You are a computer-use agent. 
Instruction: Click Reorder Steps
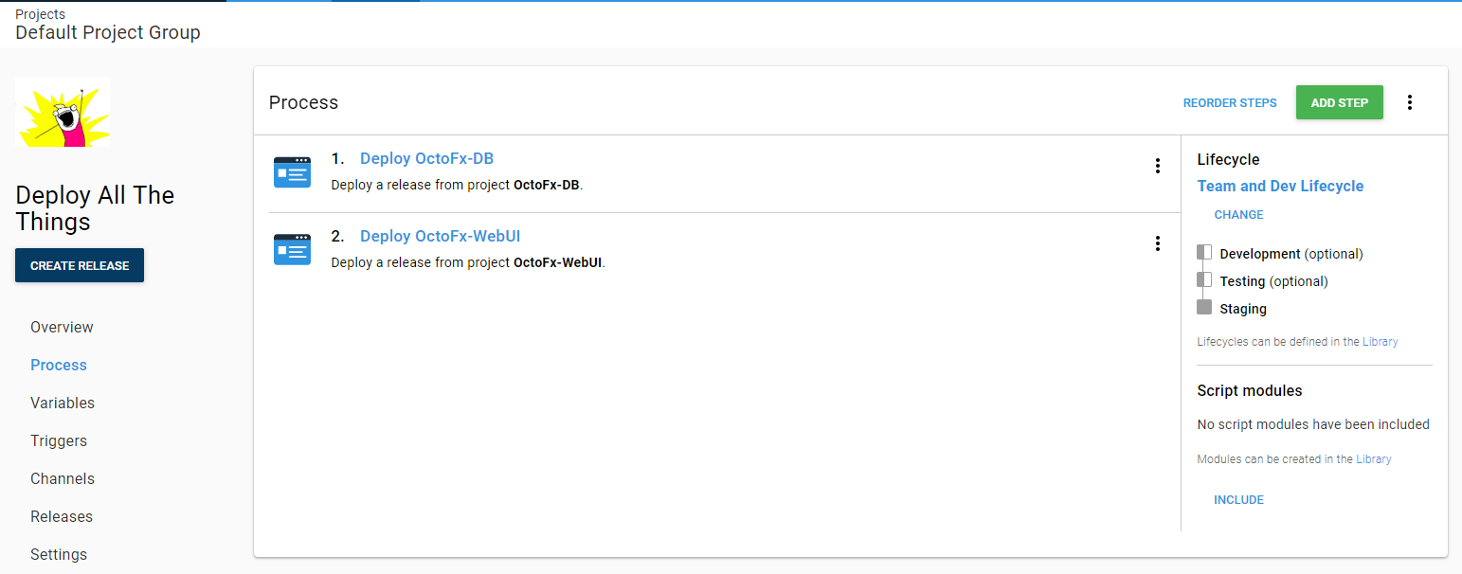tap(1229, 102)
